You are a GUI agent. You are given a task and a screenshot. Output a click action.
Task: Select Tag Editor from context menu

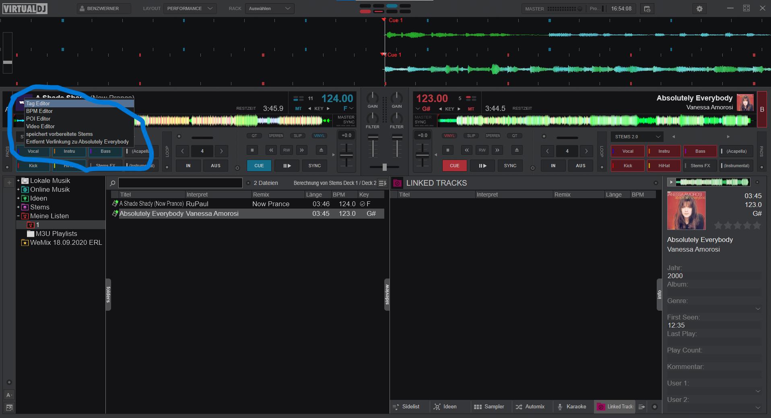tap(79, 104)
